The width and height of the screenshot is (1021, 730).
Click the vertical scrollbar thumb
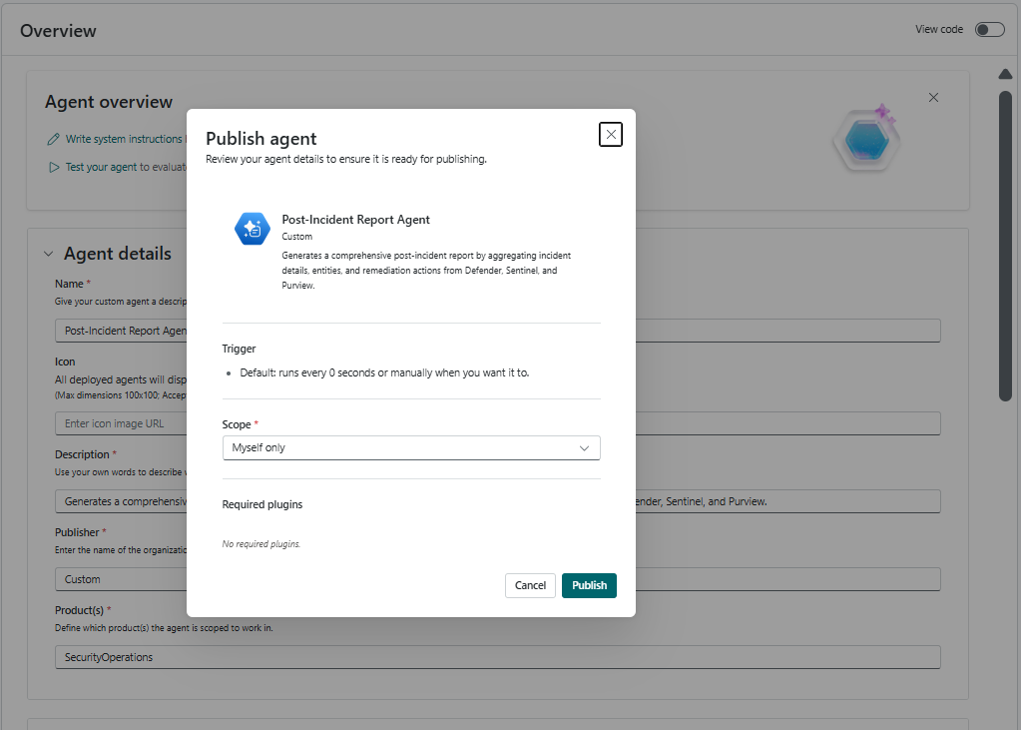click(x=1005, y=247)
